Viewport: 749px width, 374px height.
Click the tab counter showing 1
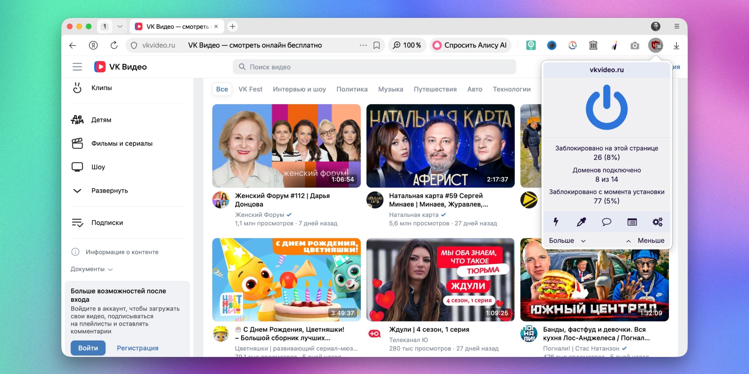(x=105, y=27)
